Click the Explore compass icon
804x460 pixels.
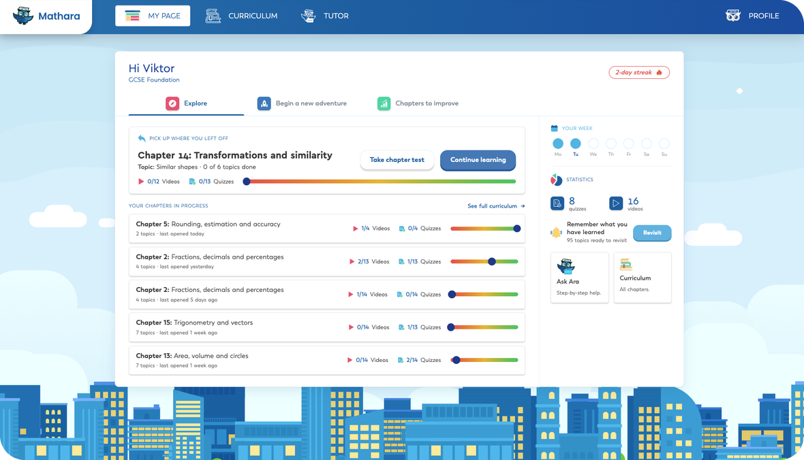pos(172,103)
